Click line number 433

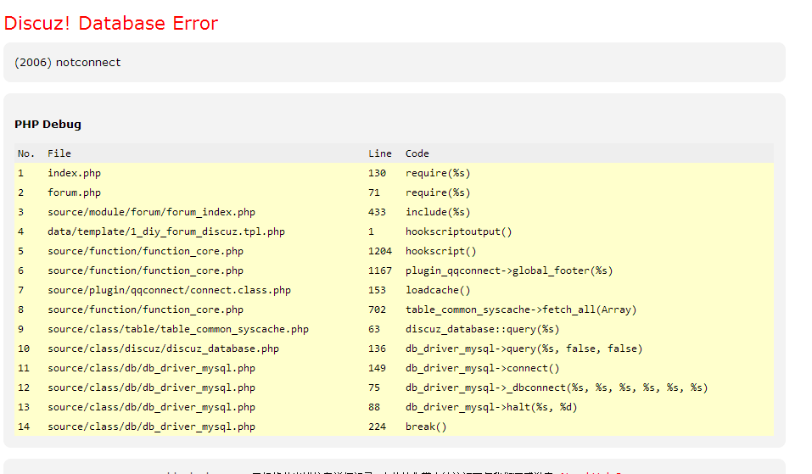point(377,212)
